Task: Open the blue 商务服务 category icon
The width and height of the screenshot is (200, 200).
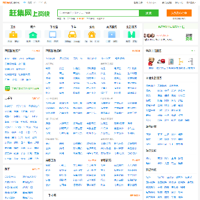Action: pos(112,34)
